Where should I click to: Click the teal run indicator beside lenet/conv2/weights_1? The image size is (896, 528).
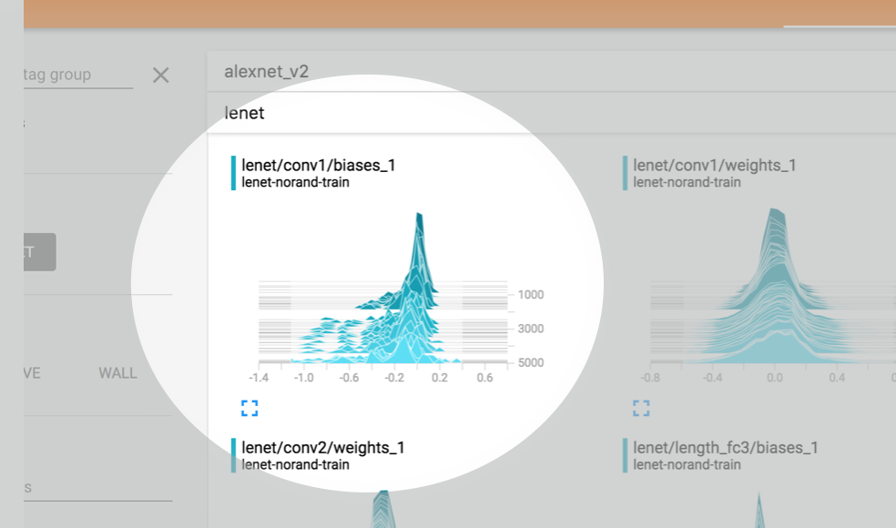coord(234,454)
